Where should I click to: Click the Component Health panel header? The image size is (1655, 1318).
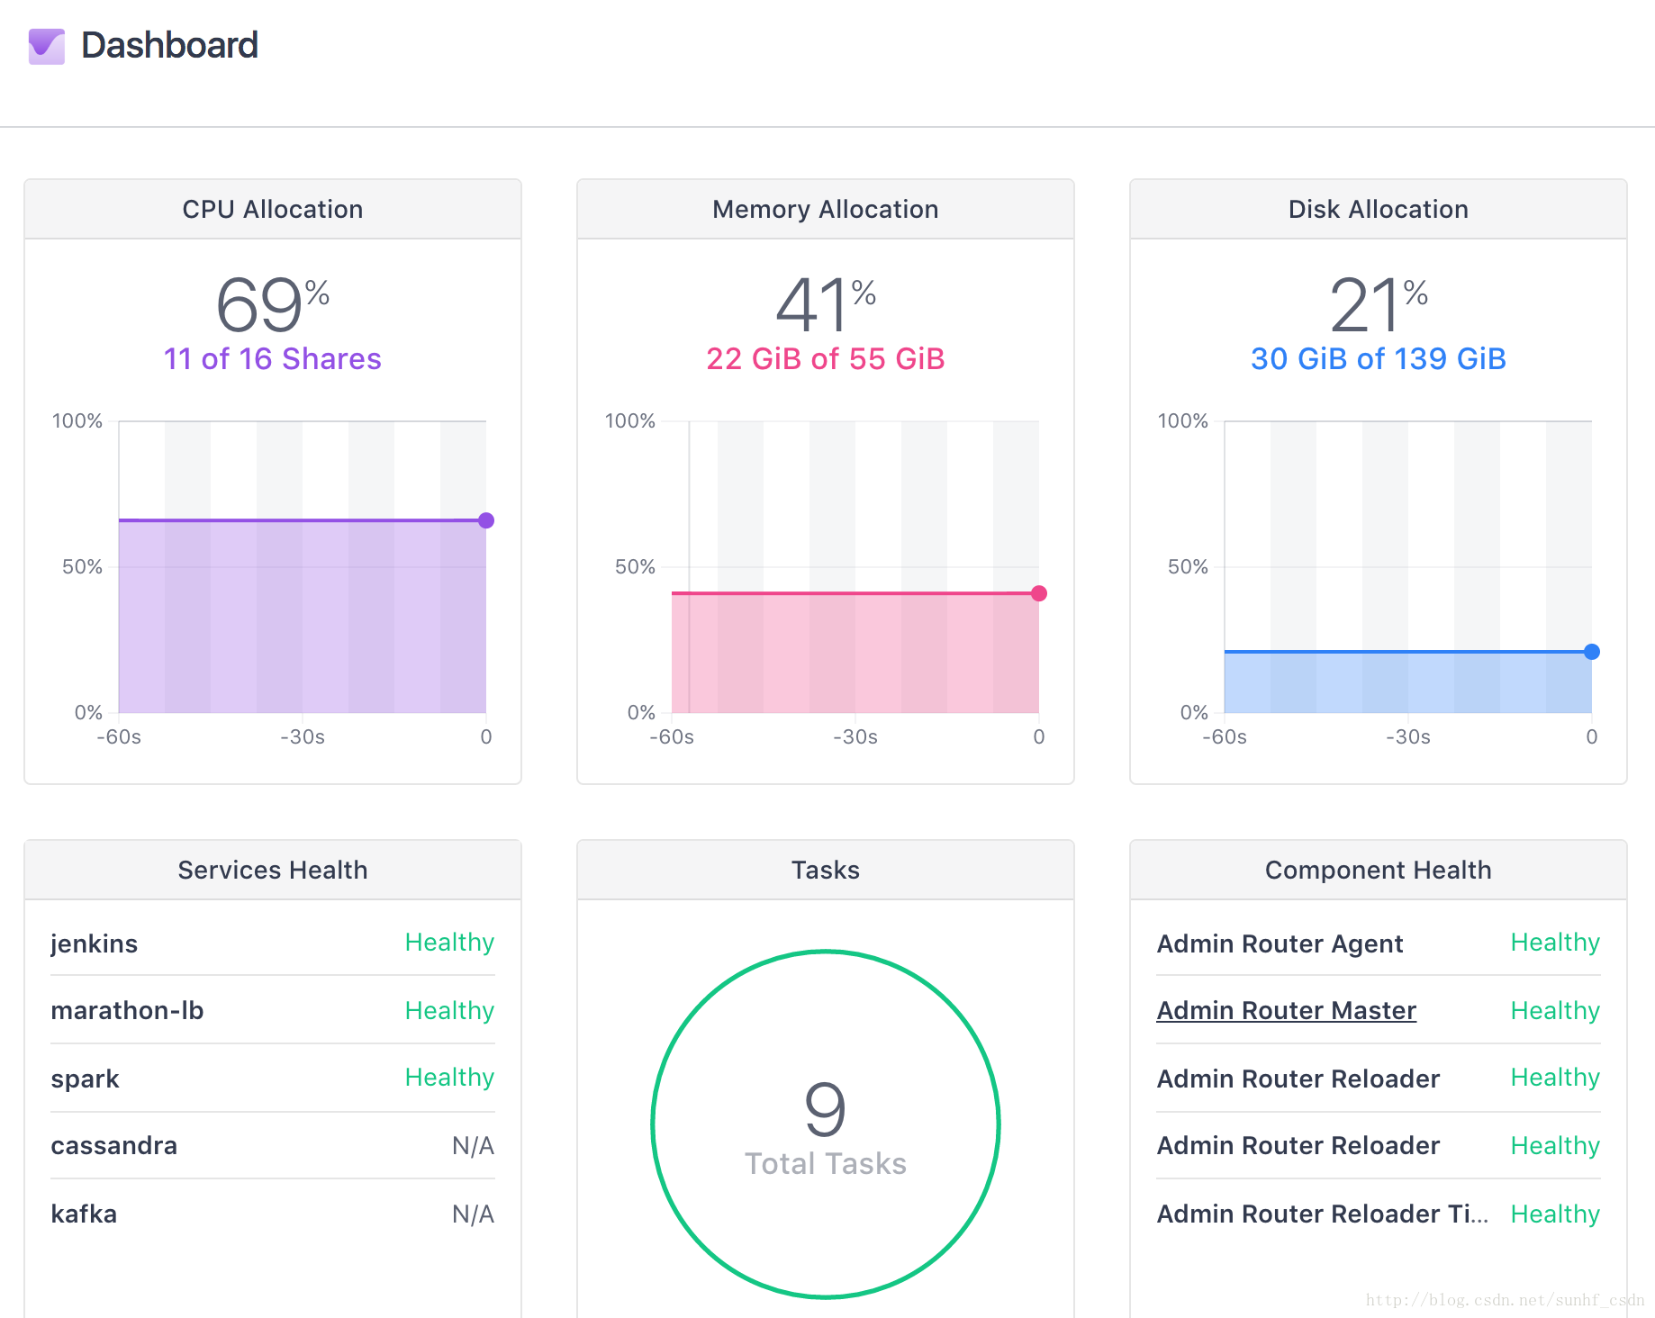tap(1379, 870)
